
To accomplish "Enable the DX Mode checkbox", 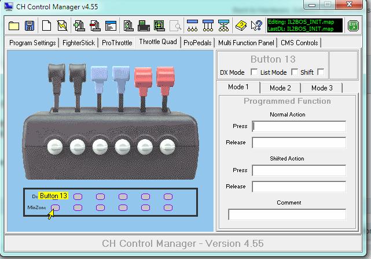I will 254,72.
